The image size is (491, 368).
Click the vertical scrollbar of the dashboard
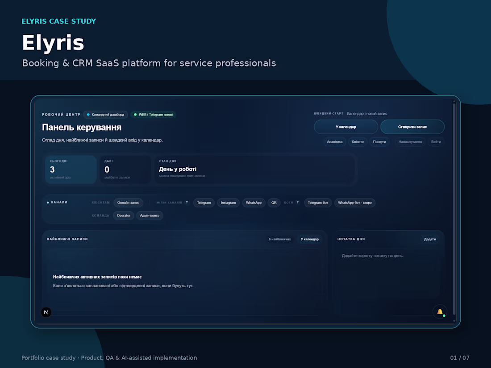pos(454,209)
